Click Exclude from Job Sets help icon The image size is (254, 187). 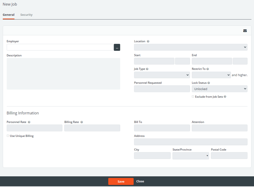coord(225,97)
